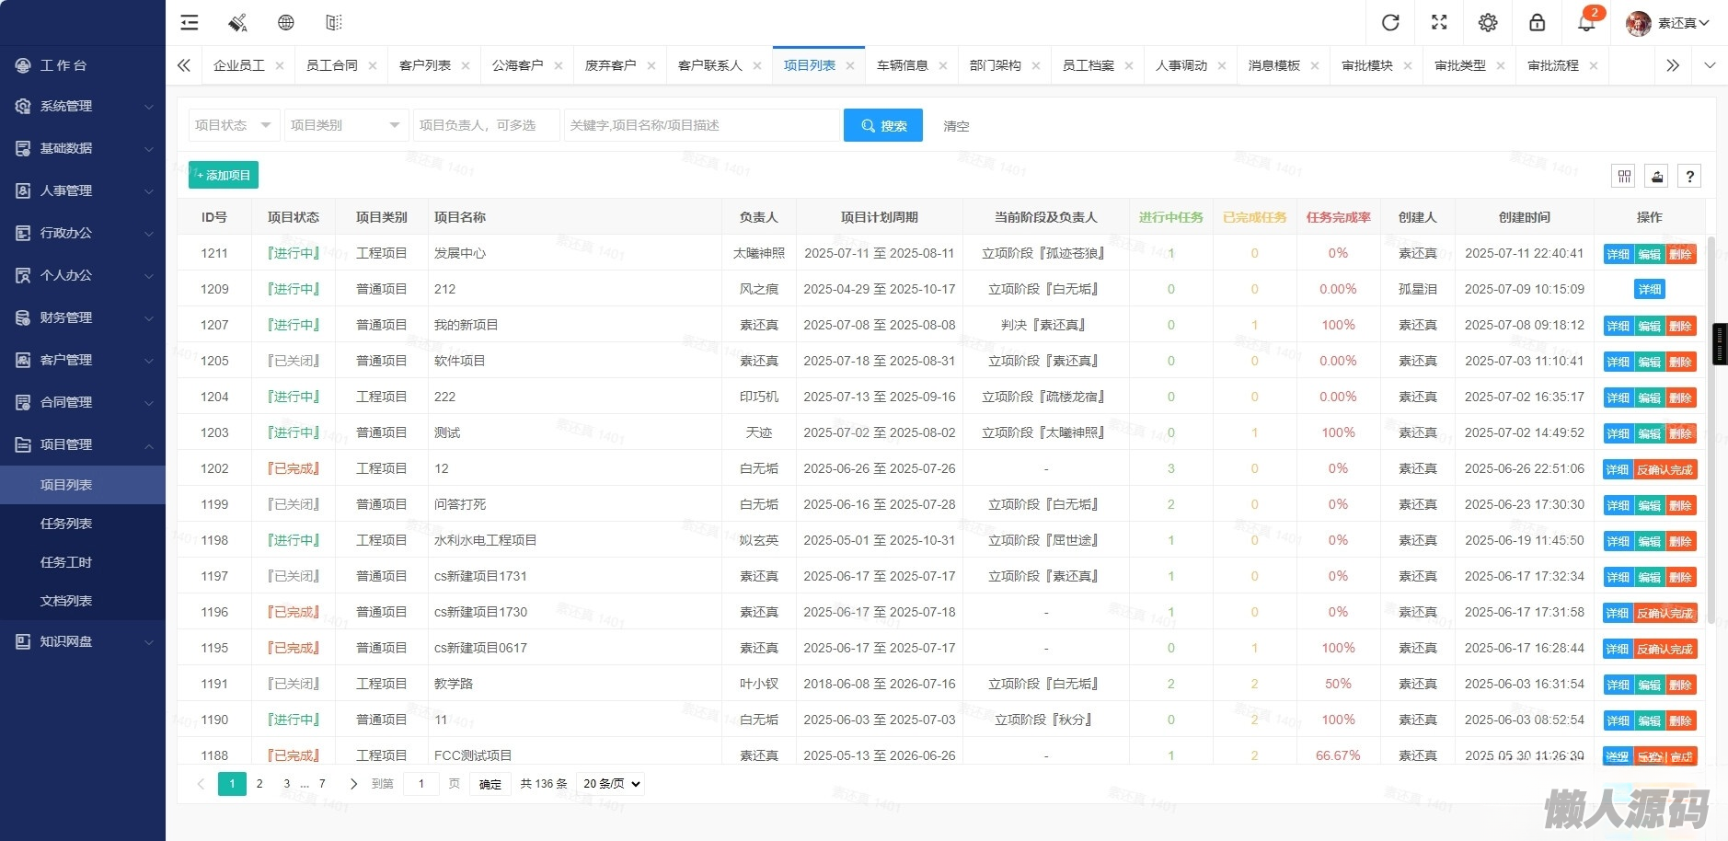
Task: Click the print table icon
Action: point(1656,176)
